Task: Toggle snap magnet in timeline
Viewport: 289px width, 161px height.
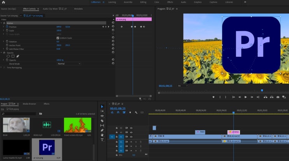Action: 118,112
